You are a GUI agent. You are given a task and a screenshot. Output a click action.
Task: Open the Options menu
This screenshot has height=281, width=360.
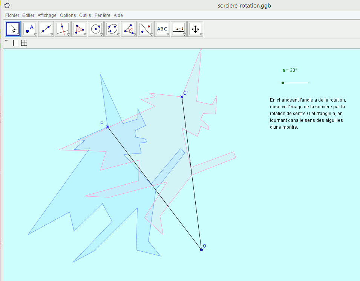click(67, 15)
